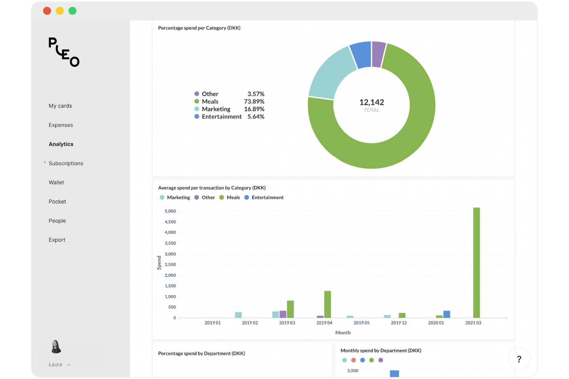Image resolution: width=569 pixels, height=379 pixels.
Task: Click the Pleo logo
Action: coord(63,52)
